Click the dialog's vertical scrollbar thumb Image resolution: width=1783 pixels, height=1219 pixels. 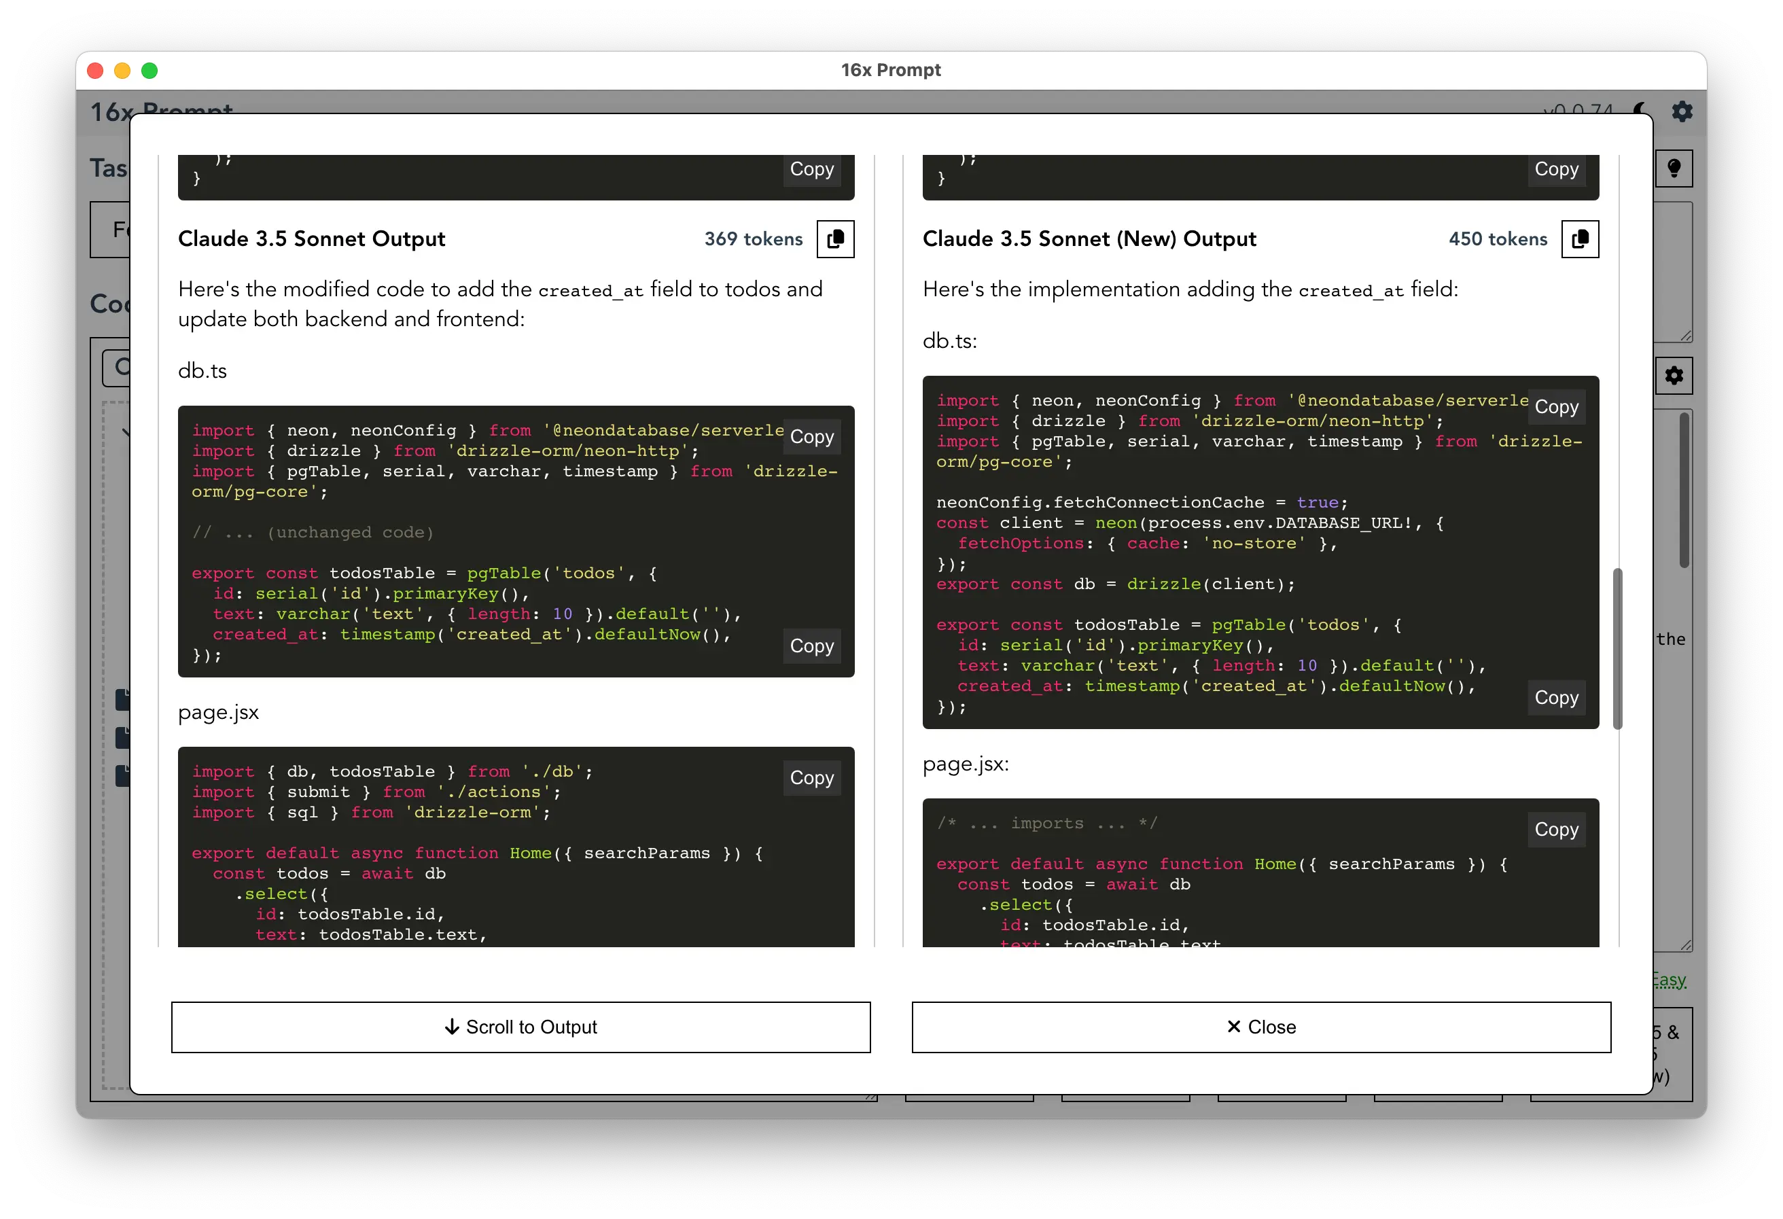point(1617,648)
